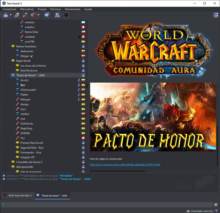
Task: Mute speakers using toolbar icon
Action: [x=33, y=15]
